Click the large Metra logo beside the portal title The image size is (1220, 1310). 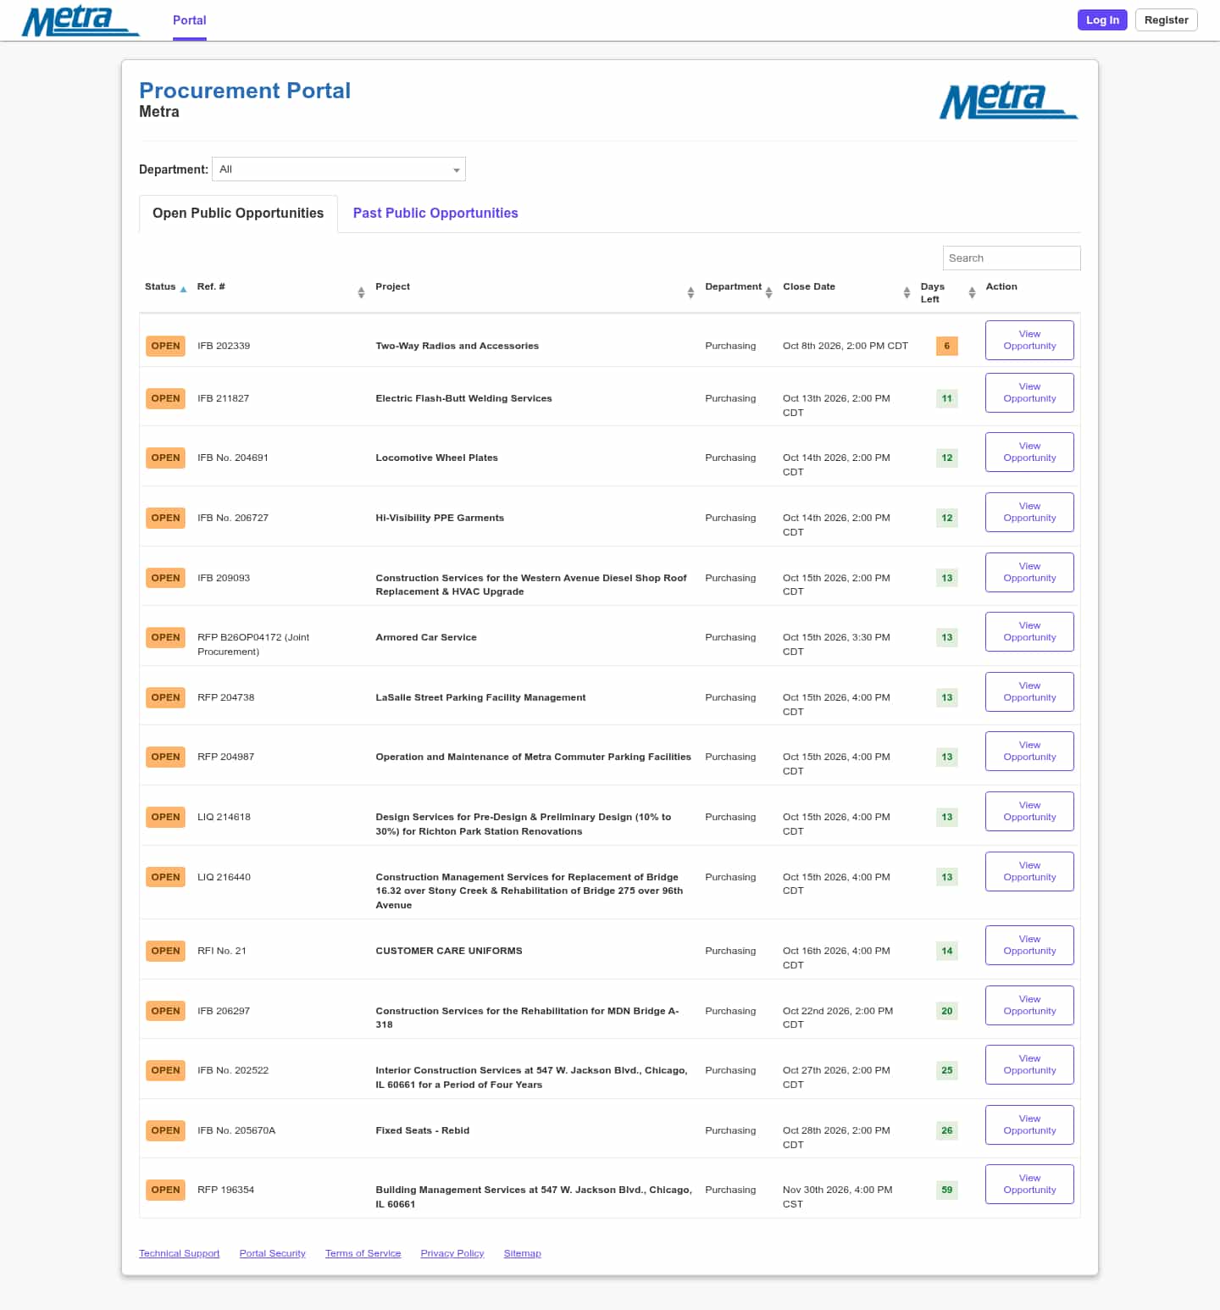1008,101
